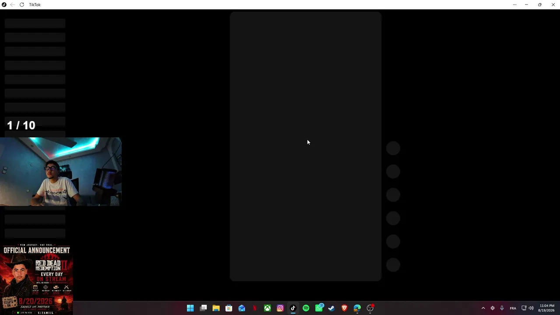This screenshot has height=315, width=560.
Task: Open Instagram from the taskbar
Action: (280, 308)
